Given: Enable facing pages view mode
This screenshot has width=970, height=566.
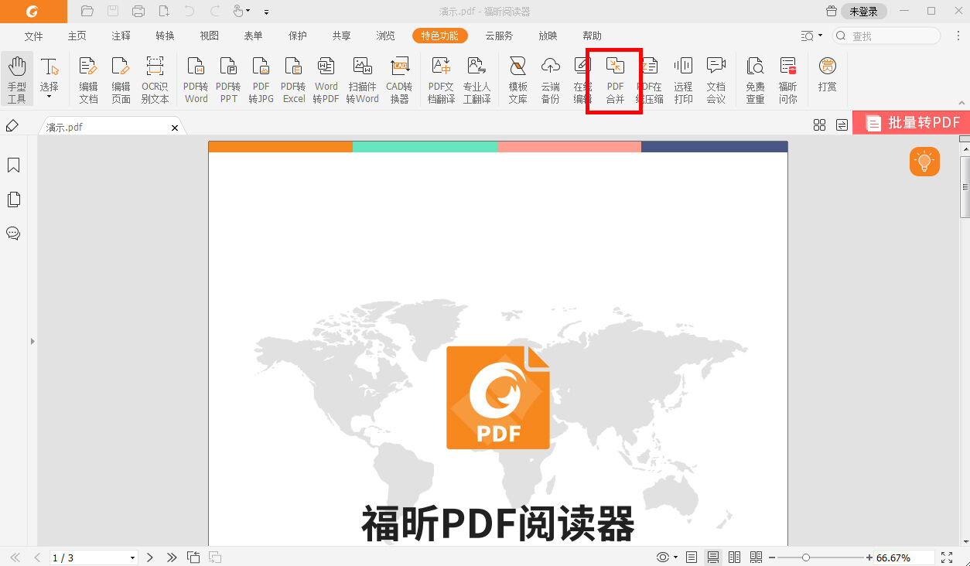Looking at the screenshot, I should [x=733, y=557].
